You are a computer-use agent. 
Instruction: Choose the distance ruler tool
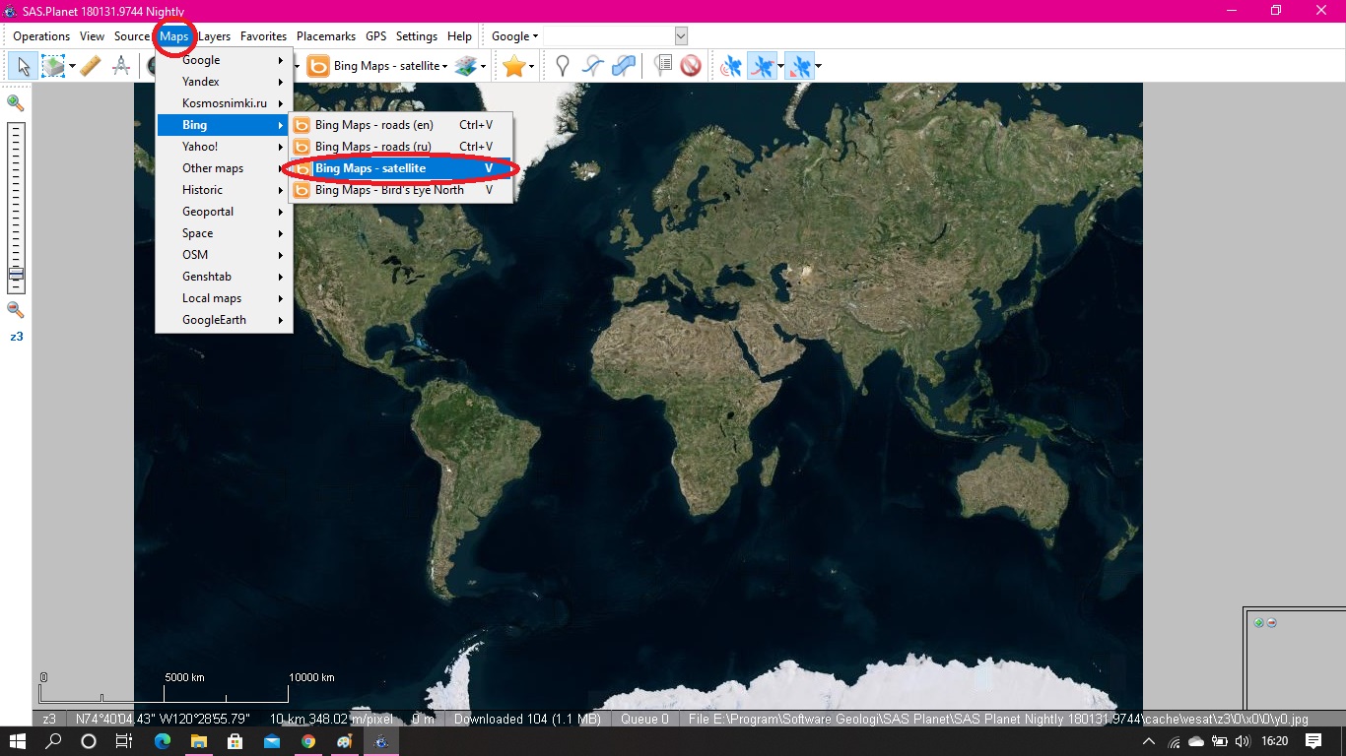(x=90, y=66)
